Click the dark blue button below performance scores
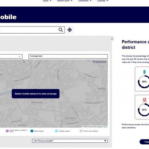Image resolution: width=149 pixels, height=149 pixels. (144, 142)
